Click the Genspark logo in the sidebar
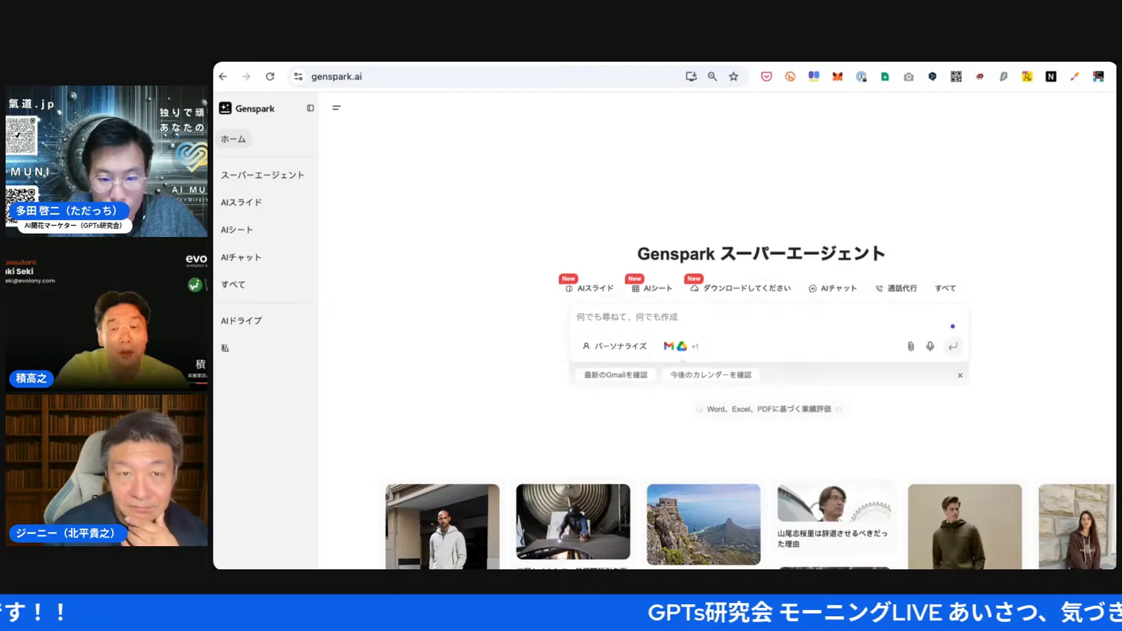1122x631 pixels. point(247,108)
